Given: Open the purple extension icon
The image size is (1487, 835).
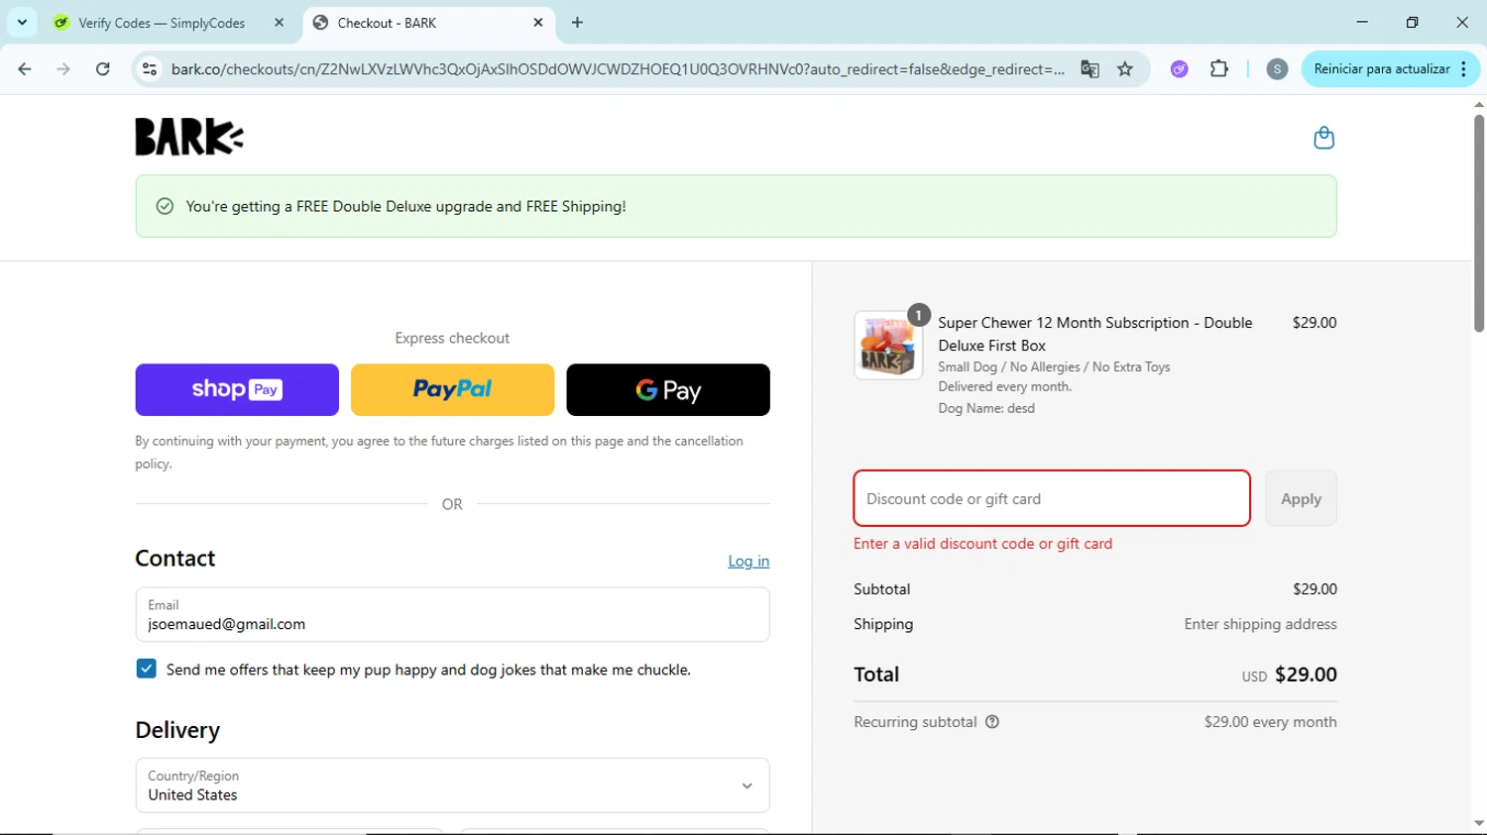Looking at the screenshot, I should click(x=1179, y=69).
